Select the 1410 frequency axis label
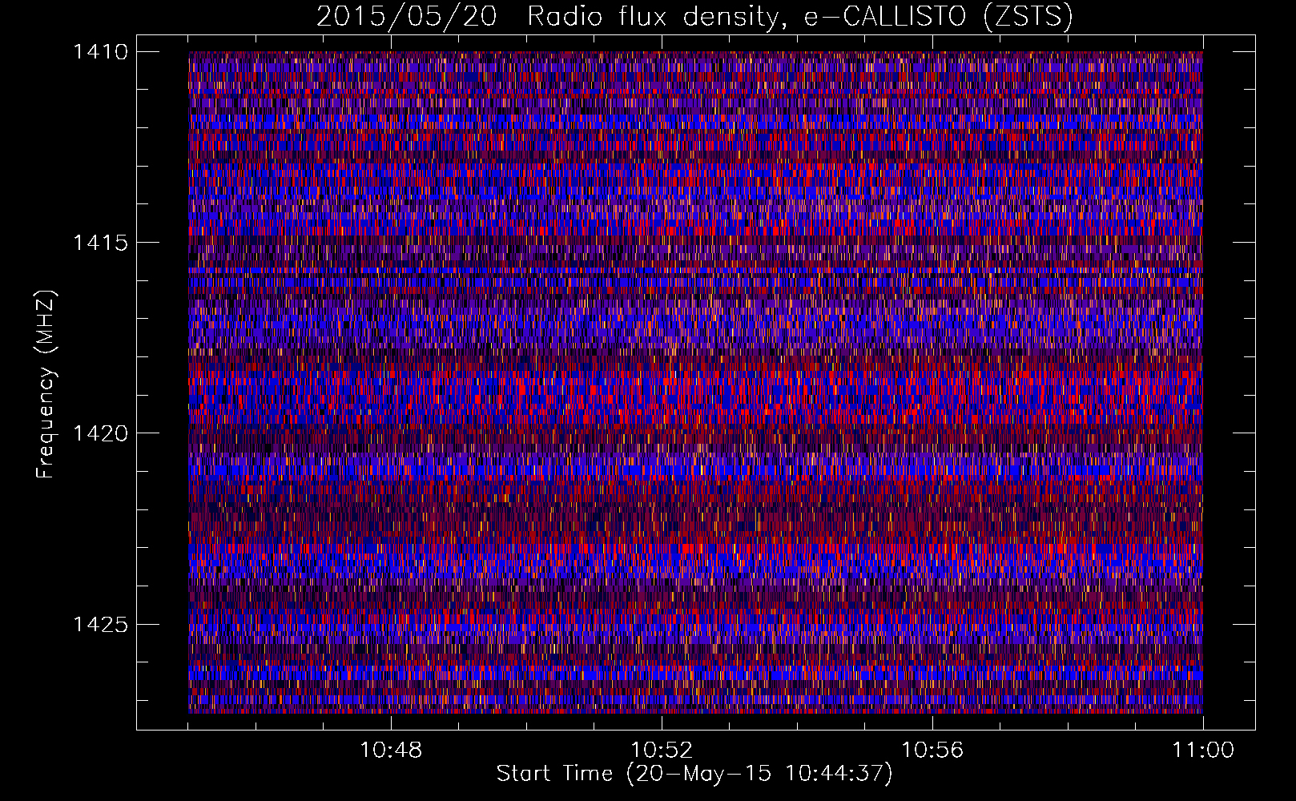Image resolution: width=1296 pixels, height=801 pixels. pyautogui.click(x=100, y=52)
